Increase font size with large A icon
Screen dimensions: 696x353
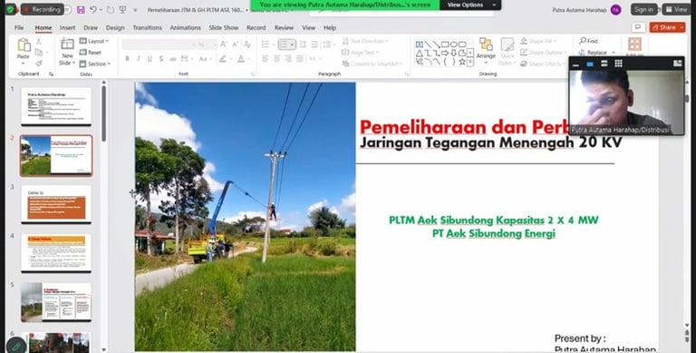pyautogui.click(x=223, y=44)
